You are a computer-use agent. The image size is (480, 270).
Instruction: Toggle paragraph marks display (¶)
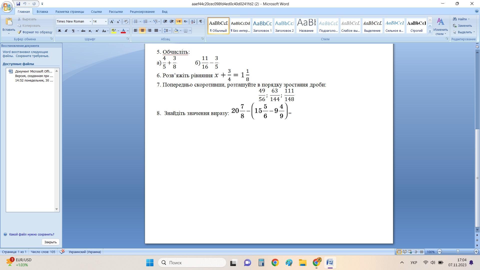tap(200, 21)
